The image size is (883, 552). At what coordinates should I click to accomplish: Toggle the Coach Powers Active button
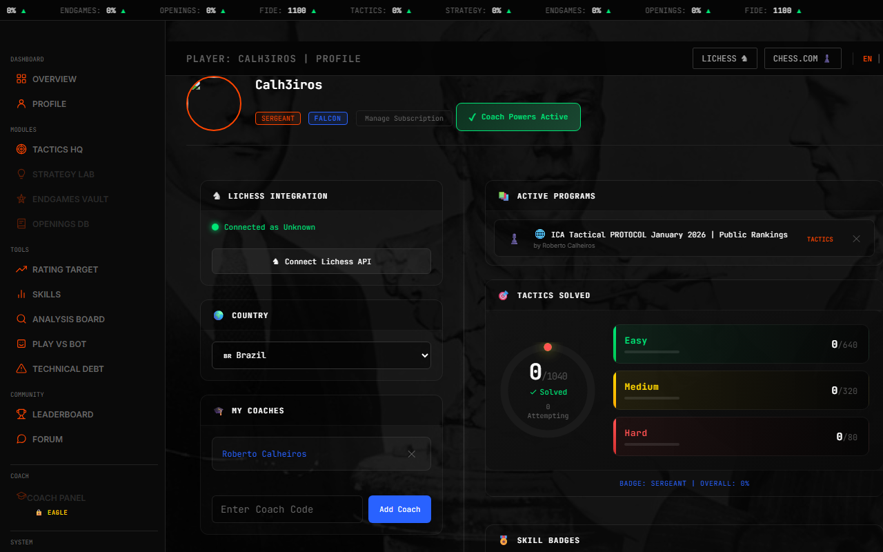(x=518, y=117)
